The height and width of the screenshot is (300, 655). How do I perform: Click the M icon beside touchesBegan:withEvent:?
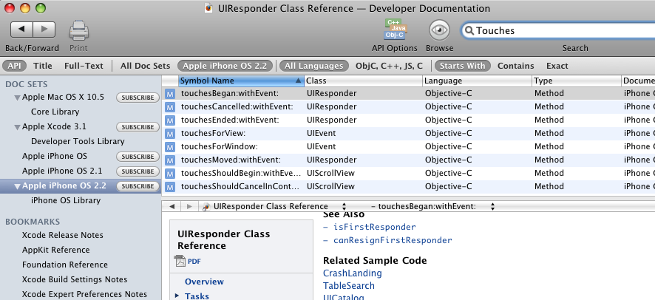169,94
